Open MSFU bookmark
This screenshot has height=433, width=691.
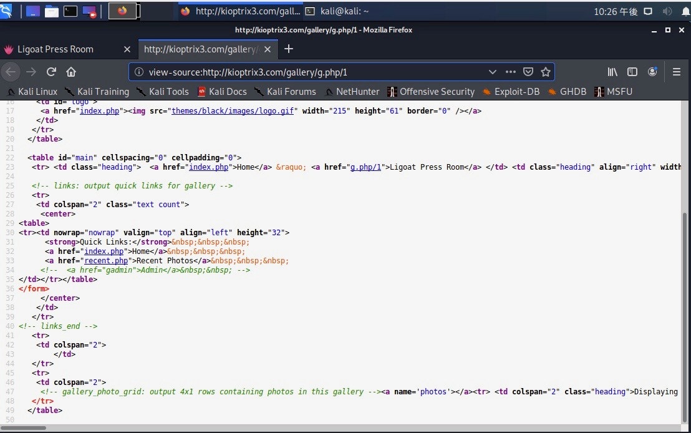point(614,92)
